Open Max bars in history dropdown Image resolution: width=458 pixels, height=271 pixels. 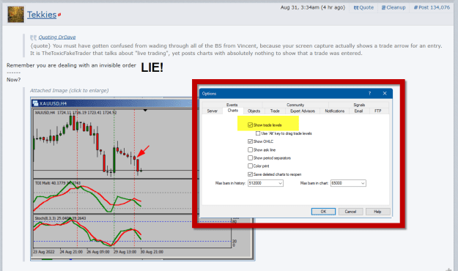(265, 183)
